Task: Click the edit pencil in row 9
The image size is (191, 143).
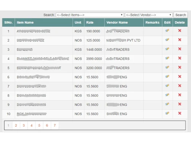Action: click(167, 104)
